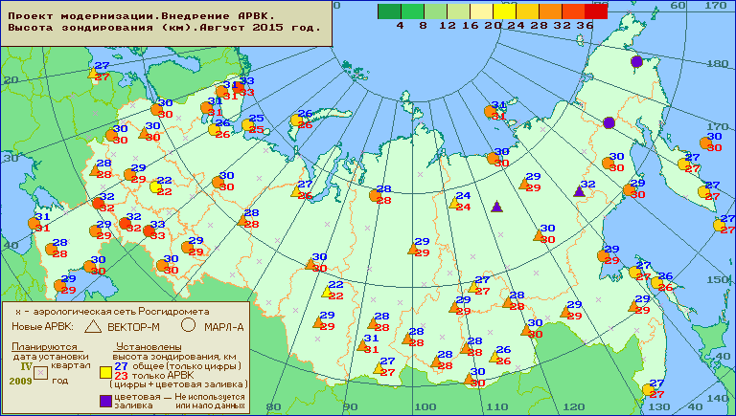The image size is (736, 416).
Task: Select the yellow triangle station labeled 22
Action: click(327, 292)
